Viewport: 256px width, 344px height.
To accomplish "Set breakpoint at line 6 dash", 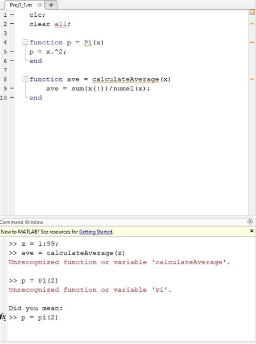I will click(x=12, y=60).
